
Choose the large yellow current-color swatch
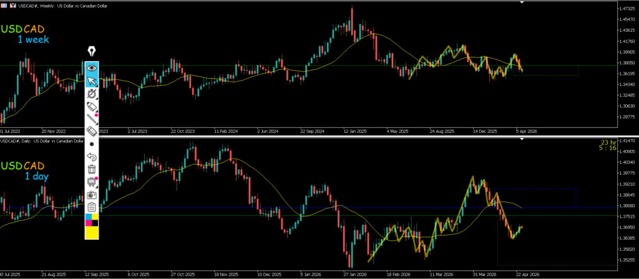click(x=92, y=232)
